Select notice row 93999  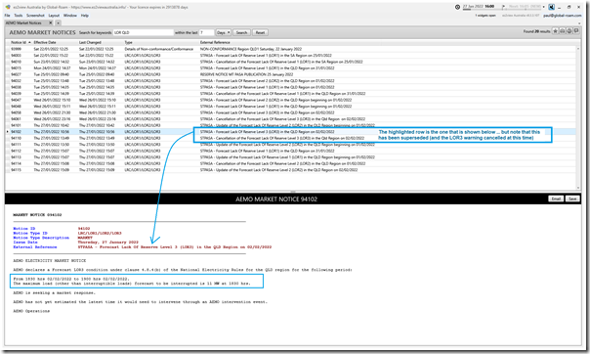pyautogui.click(x=290, y=49)
